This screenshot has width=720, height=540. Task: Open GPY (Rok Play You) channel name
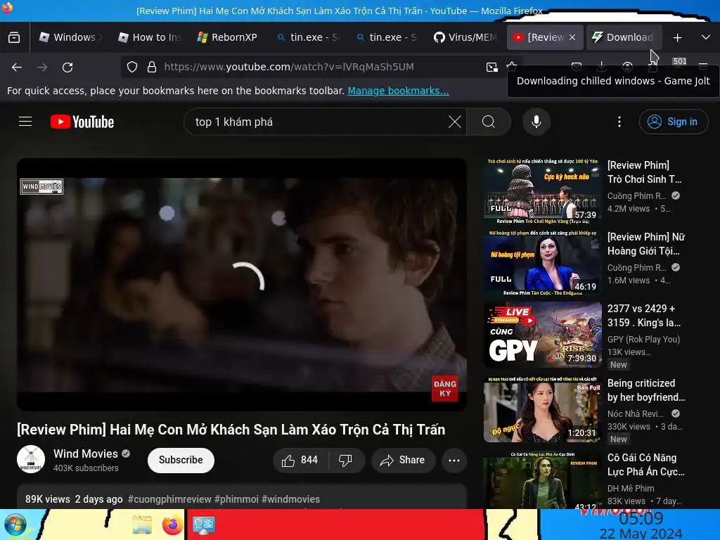643,340
